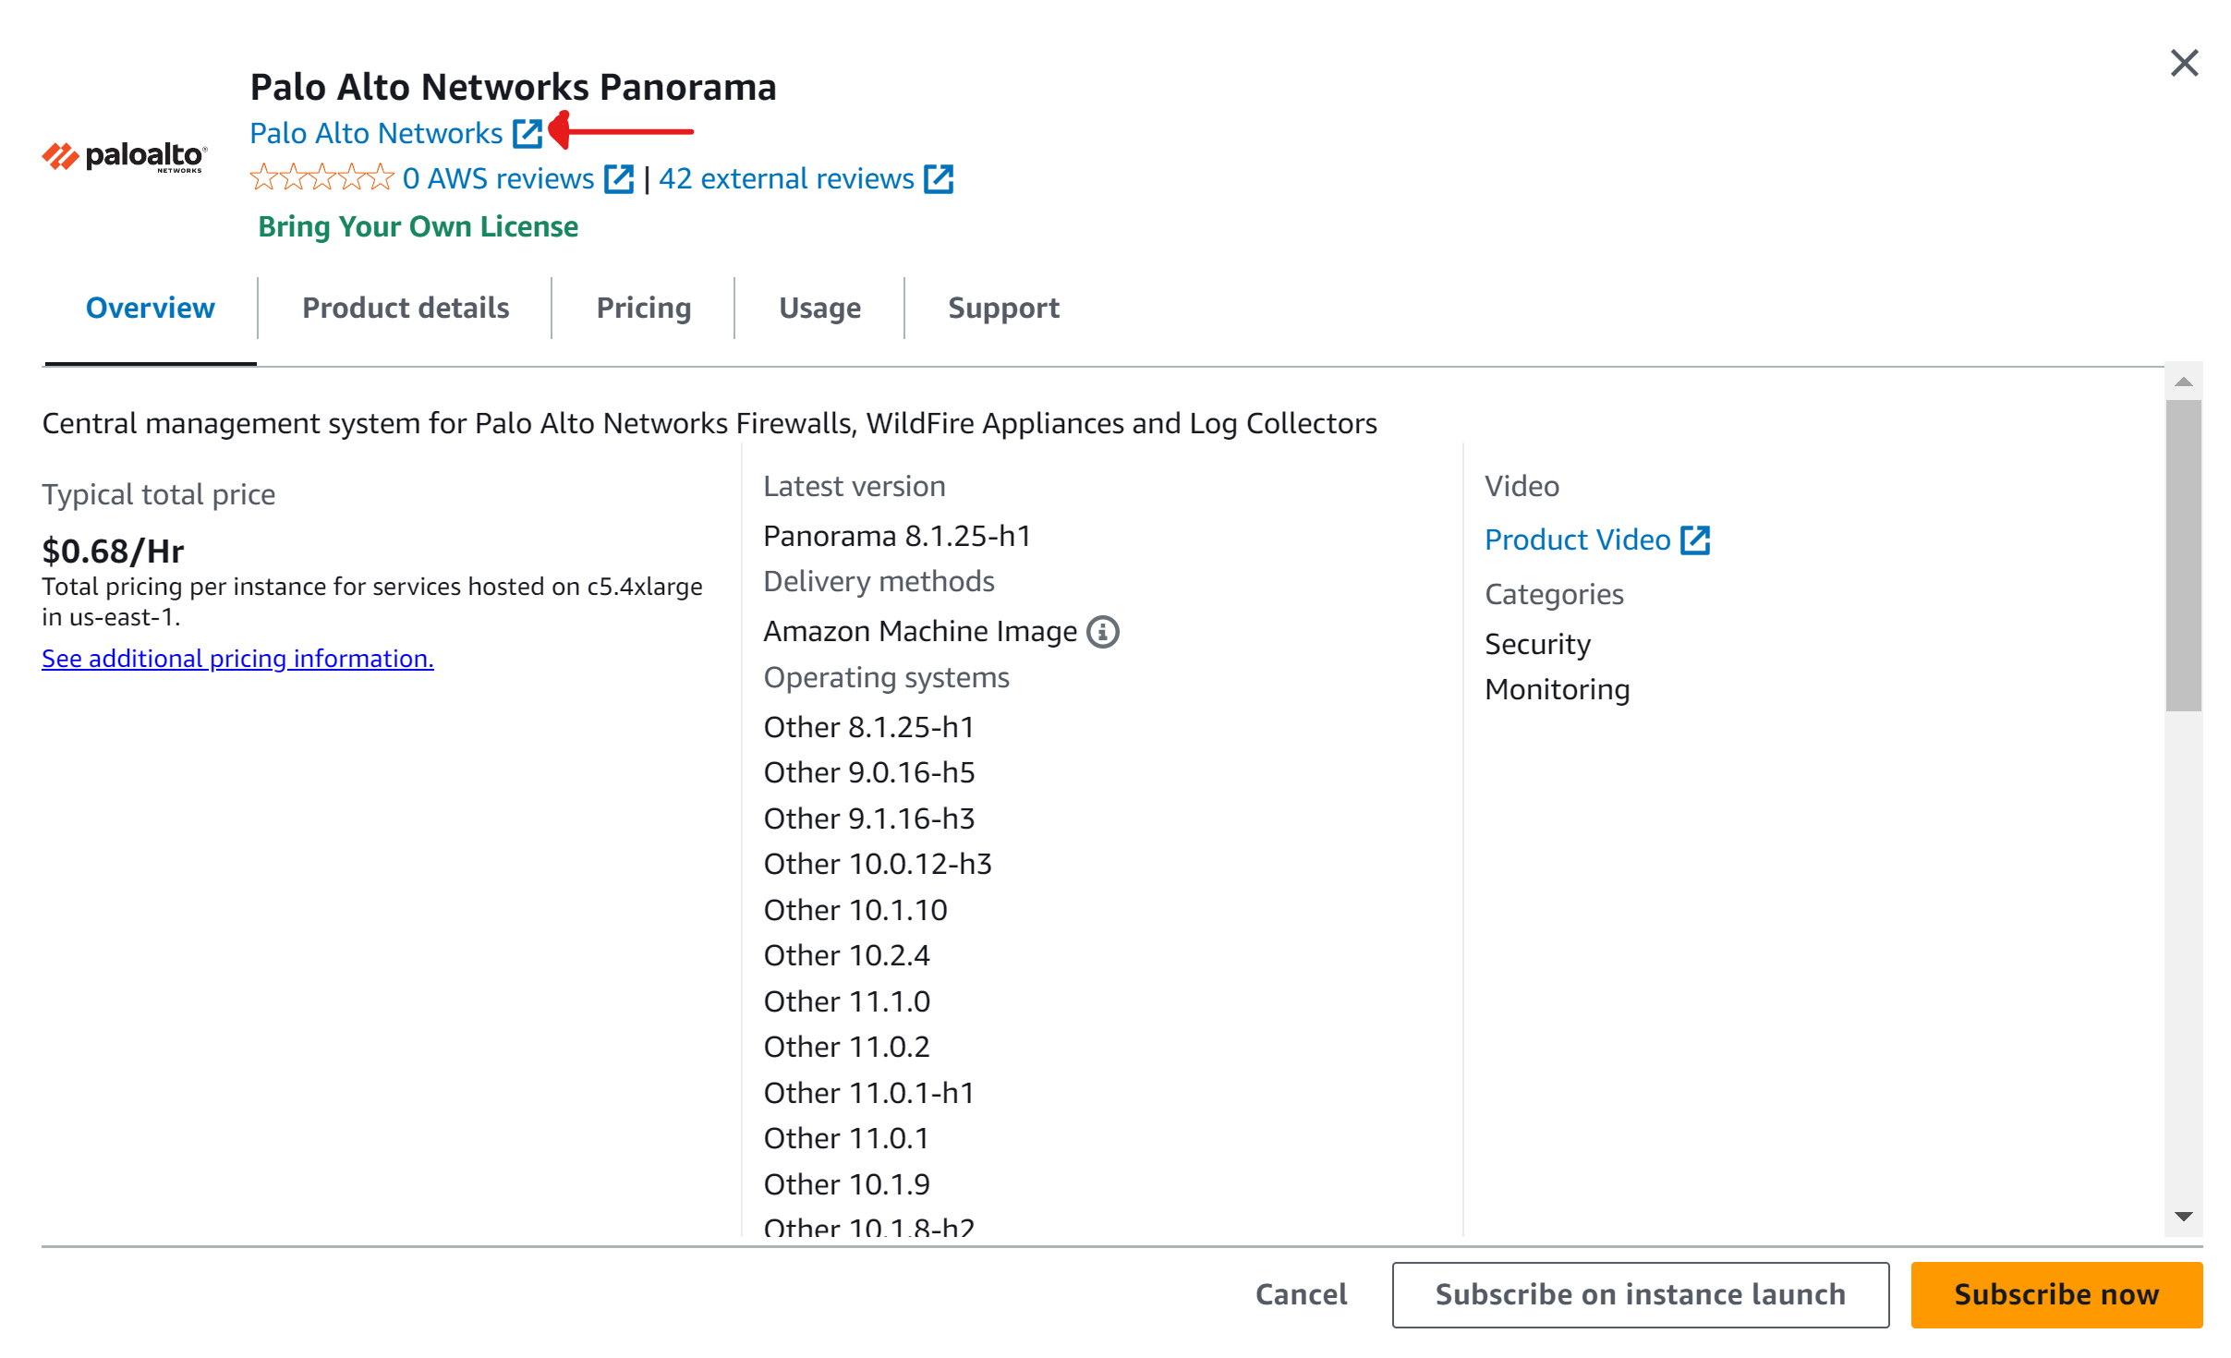The height and width of the screenshot is (1358, 2231).
Task: Click the Palo Alto Networks logo
Action: point(125,157)
